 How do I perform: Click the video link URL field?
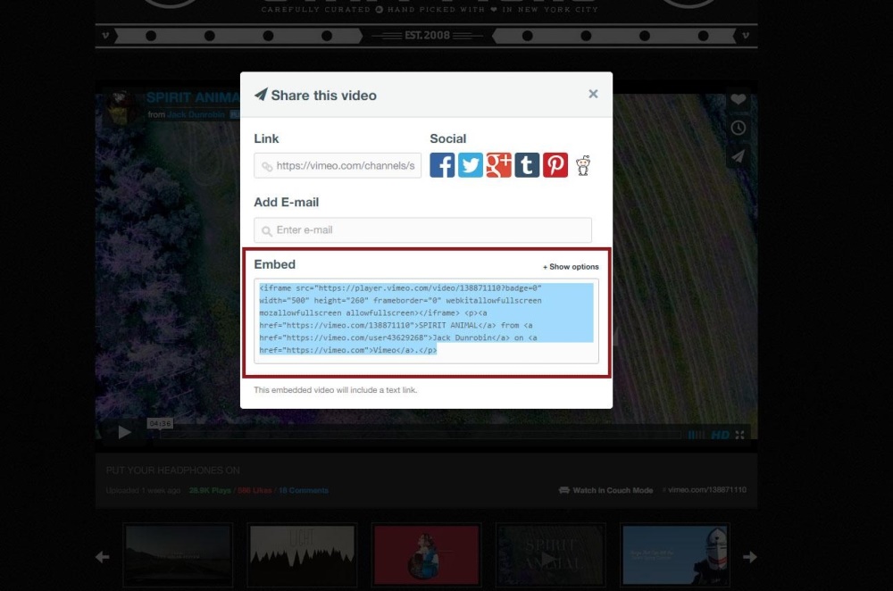point(338,166)
